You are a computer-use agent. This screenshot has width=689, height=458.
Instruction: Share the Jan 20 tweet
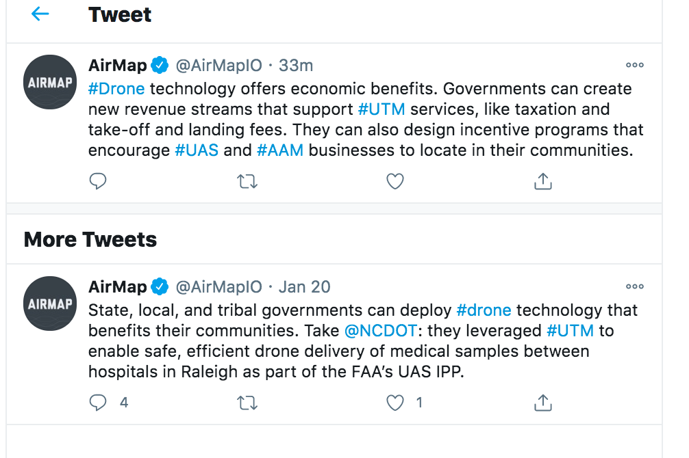pyautogui.click(x=542, y=403)
